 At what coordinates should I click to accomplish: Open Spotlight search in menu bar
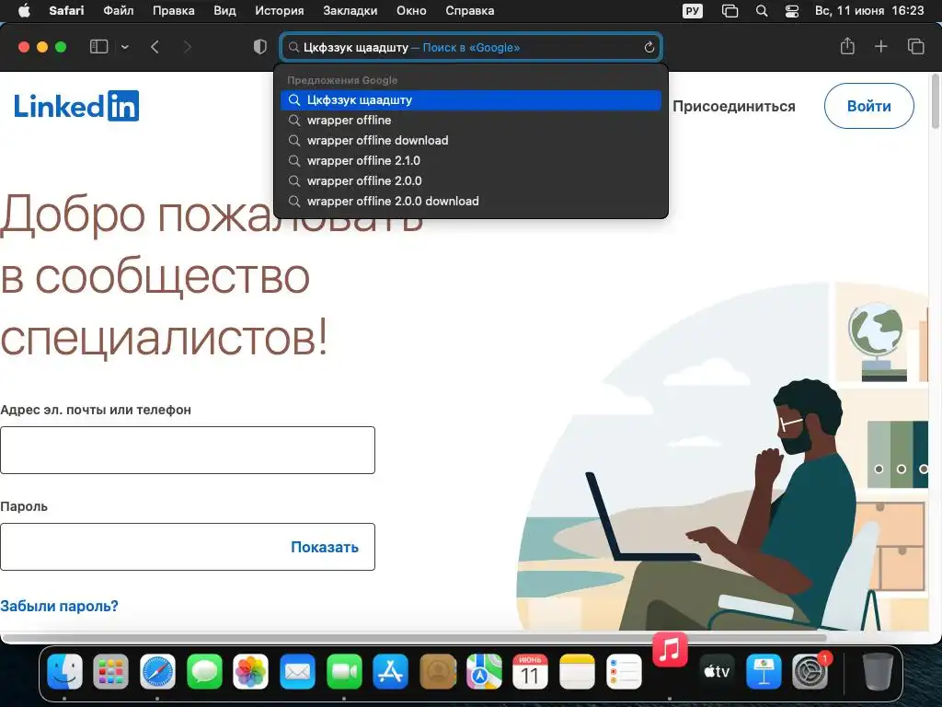tap(762, 11)
